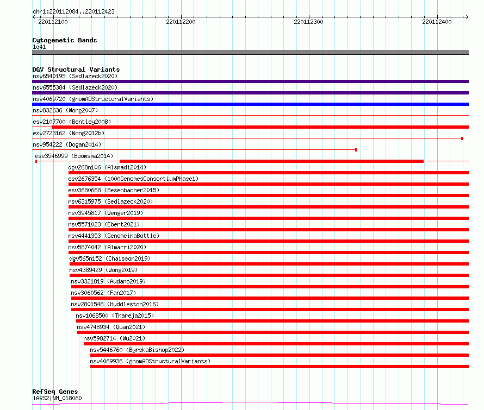The image size is (484, 410).
Task: Open nsv4441353 (GenomeinaBottle) variant
Action: [114, 236]
